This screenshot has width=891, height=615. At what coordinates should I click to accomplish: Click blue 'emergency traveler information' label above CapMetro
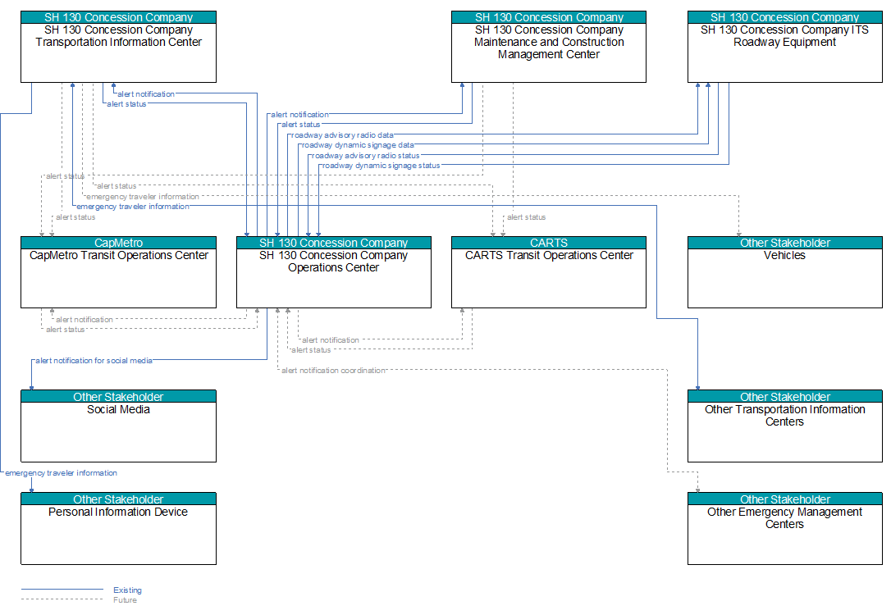coord(132,207)
